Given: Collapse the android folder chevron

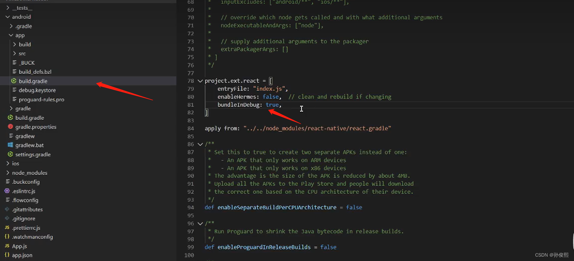Looking at the screenshot, I should 8,17.
